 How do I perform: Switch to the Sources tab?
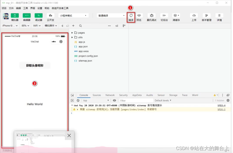click(97, 95)
